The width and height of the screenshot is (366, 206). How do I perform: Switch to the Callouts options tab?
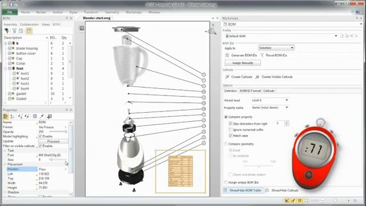coord(269,91)
